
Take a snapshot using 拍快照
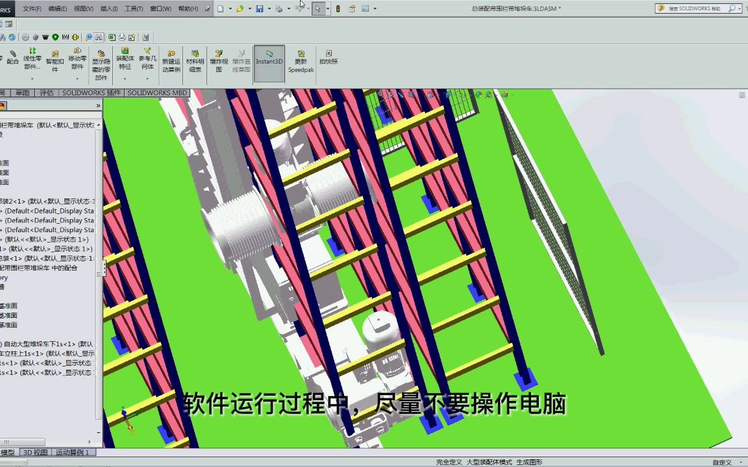pos(328,60)
